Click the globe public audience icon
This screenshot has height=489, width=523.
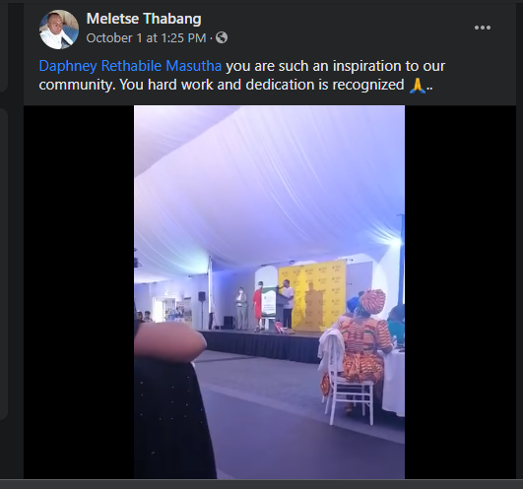222,37
